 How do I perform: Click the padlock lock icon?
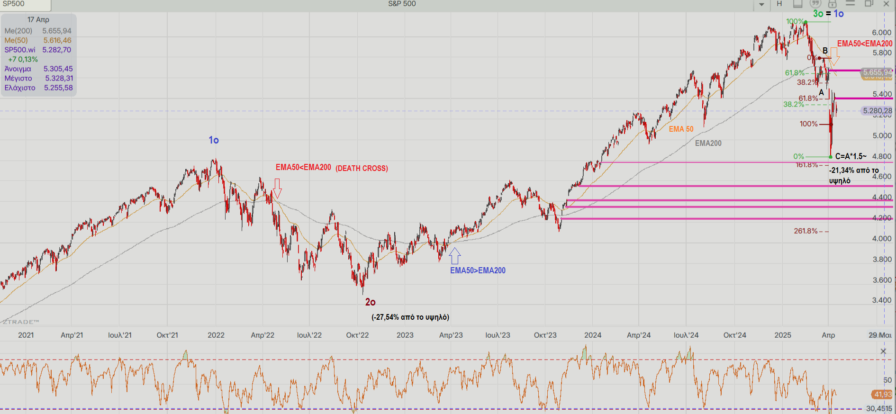(832, 4)
